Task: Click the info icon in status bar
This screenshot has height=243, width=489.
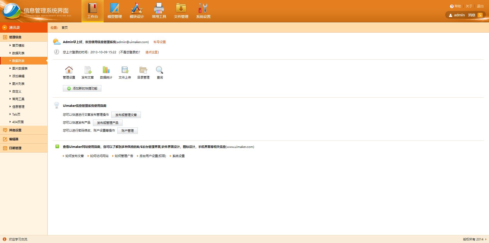Action: pyautogui.click(x=5, y=239)
